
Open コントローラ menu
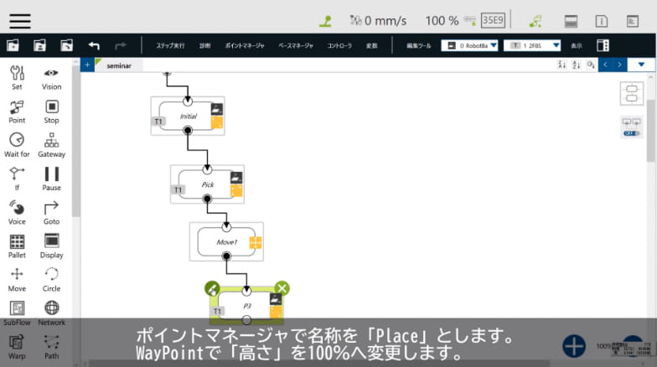point(339,45)
